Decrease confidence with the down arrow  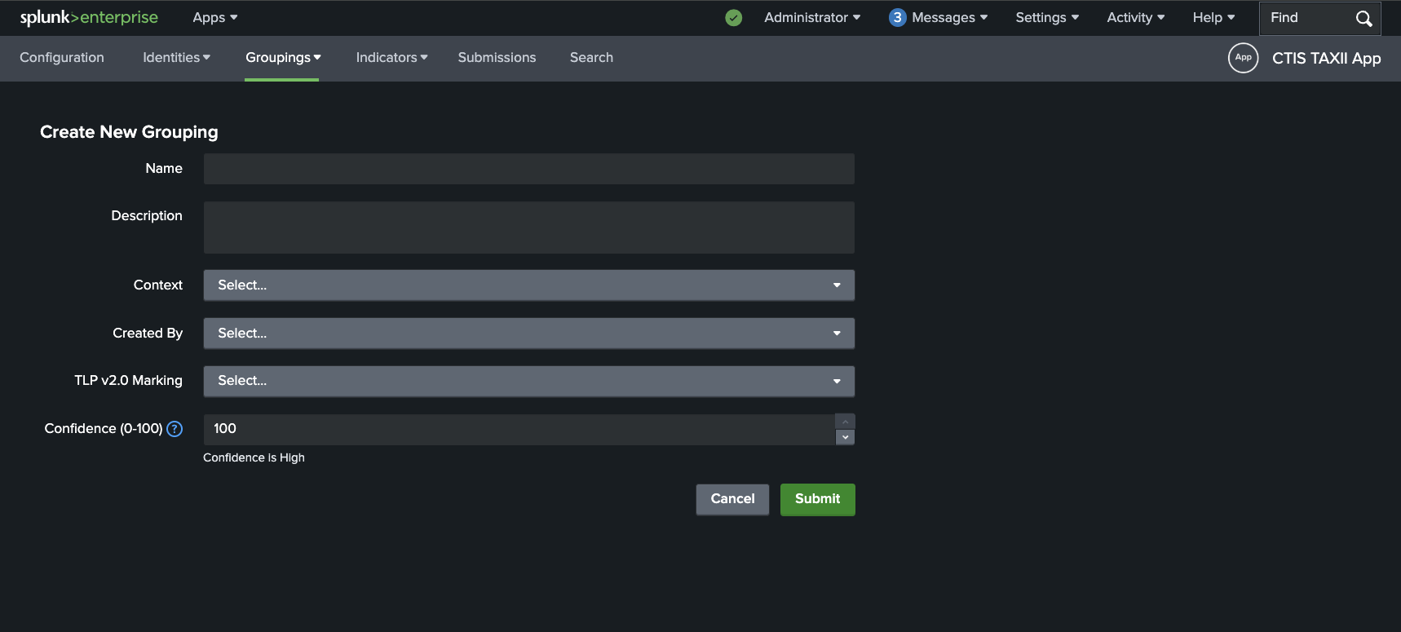pos(846,437)
